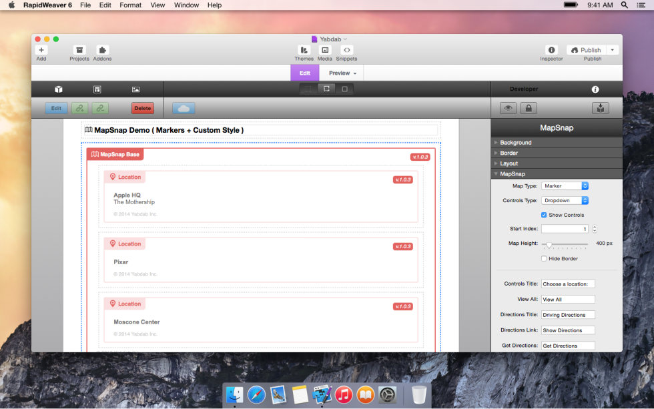Open the Window menu

186,5
